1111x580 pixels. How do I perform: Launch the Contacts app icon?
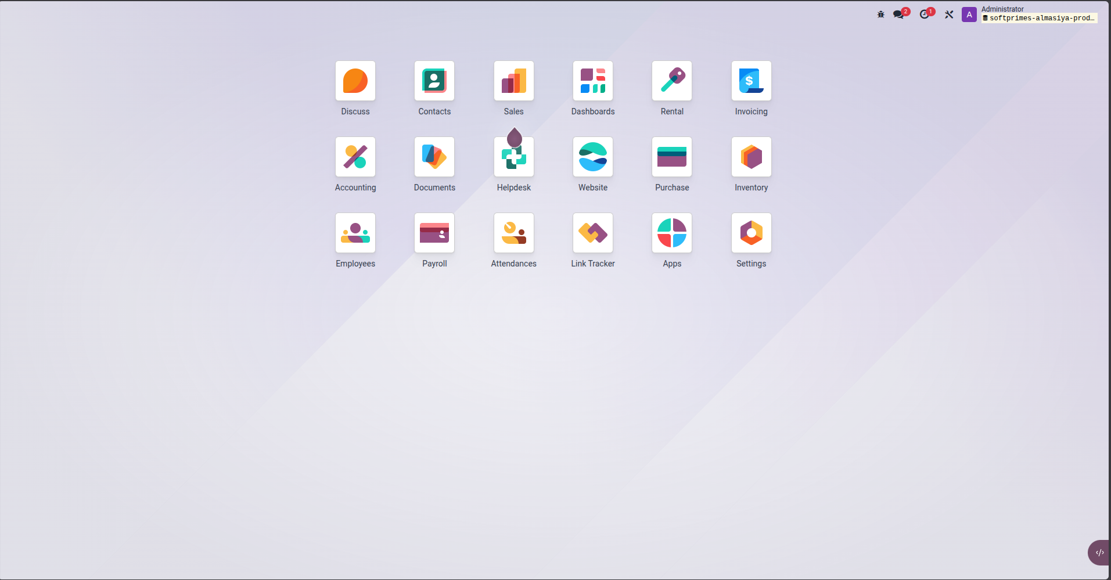434,81
